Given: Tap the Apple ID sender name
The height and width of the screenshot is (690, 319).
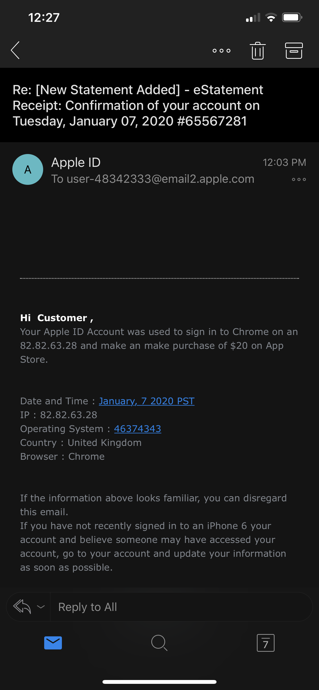Looking at the screenshot, I should 76,162.
